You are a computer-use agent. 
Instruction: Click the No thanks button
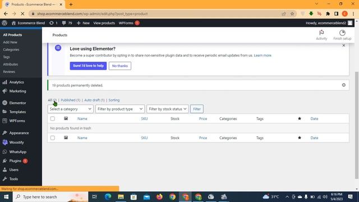pos(120,66)
